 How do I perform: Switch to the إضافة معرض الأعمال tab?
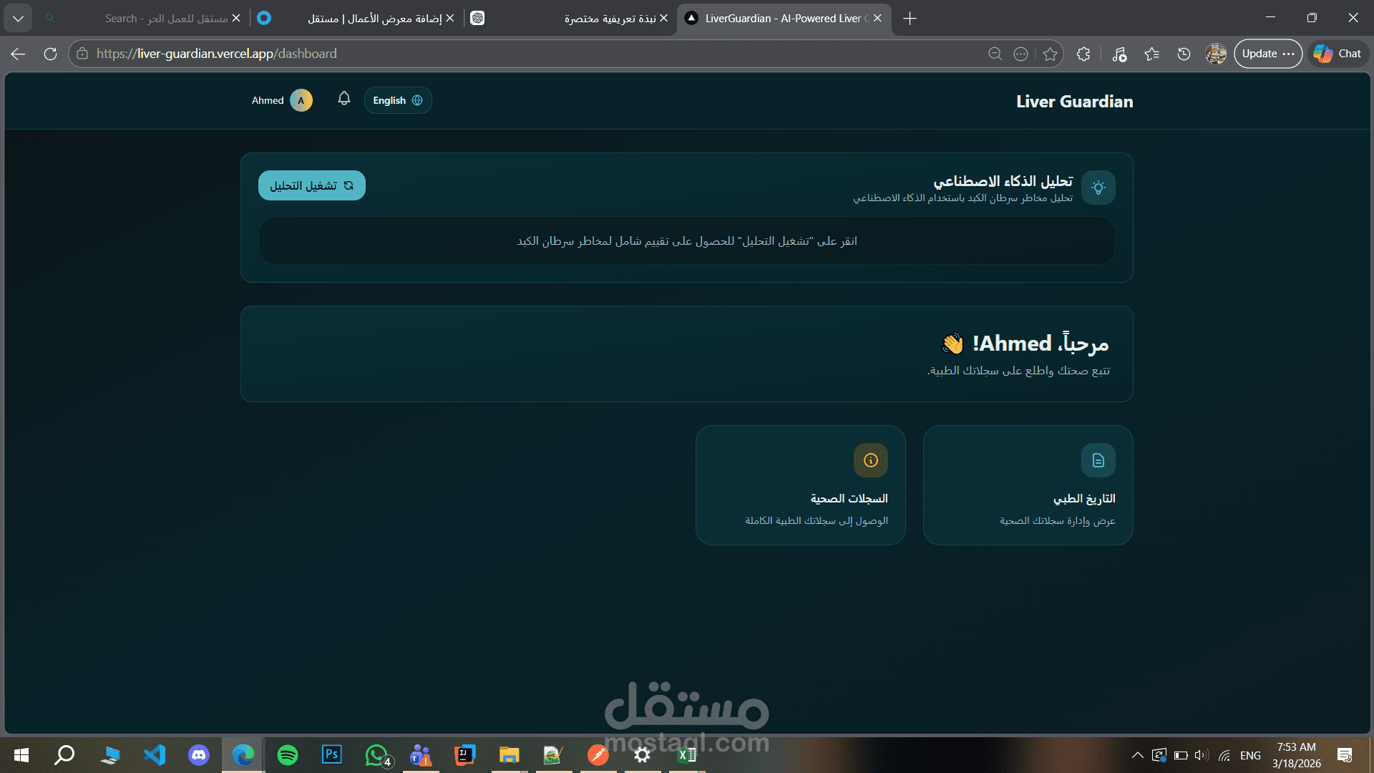(x=374, y=19)
